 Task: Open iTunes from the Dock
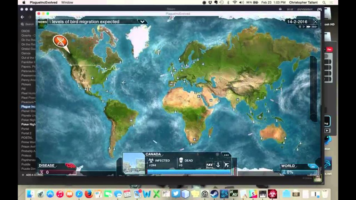pyautogui.click(x=60, y=194)
